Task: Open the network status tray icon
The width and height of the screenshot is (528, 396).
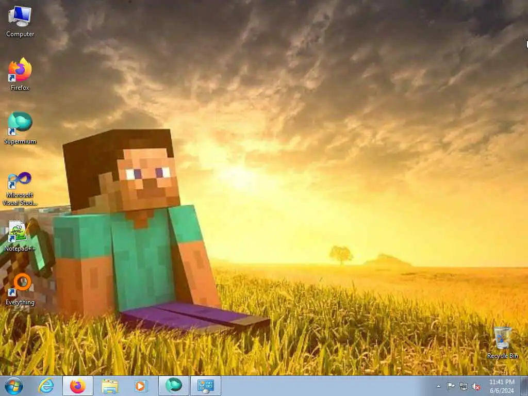Action: pyautogui.click(x=464, y=387)
